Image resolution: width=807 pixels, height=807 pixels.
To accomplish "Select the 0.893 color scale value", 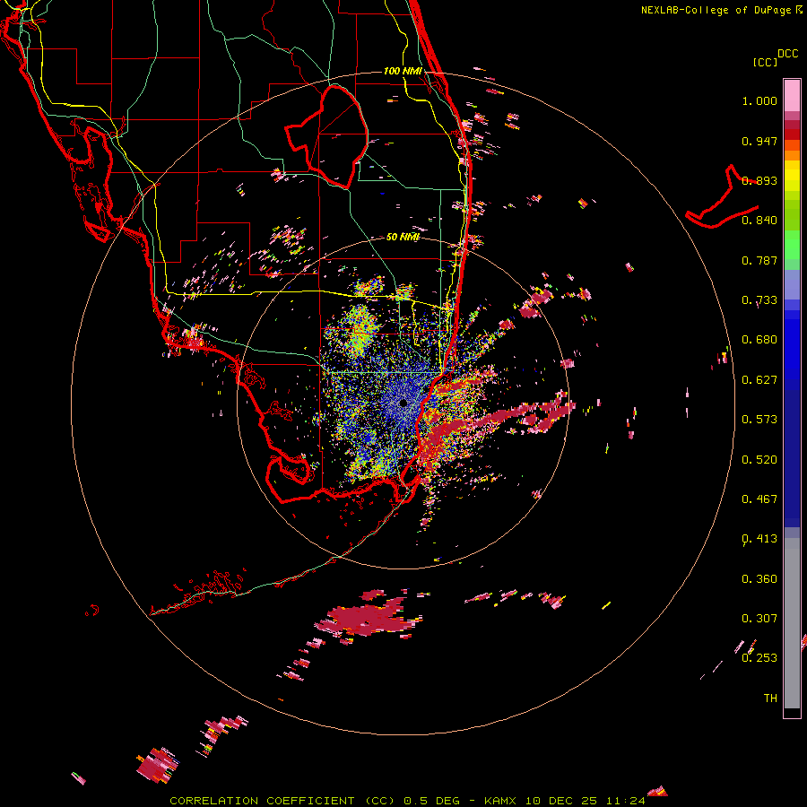I will click(759, 180).
